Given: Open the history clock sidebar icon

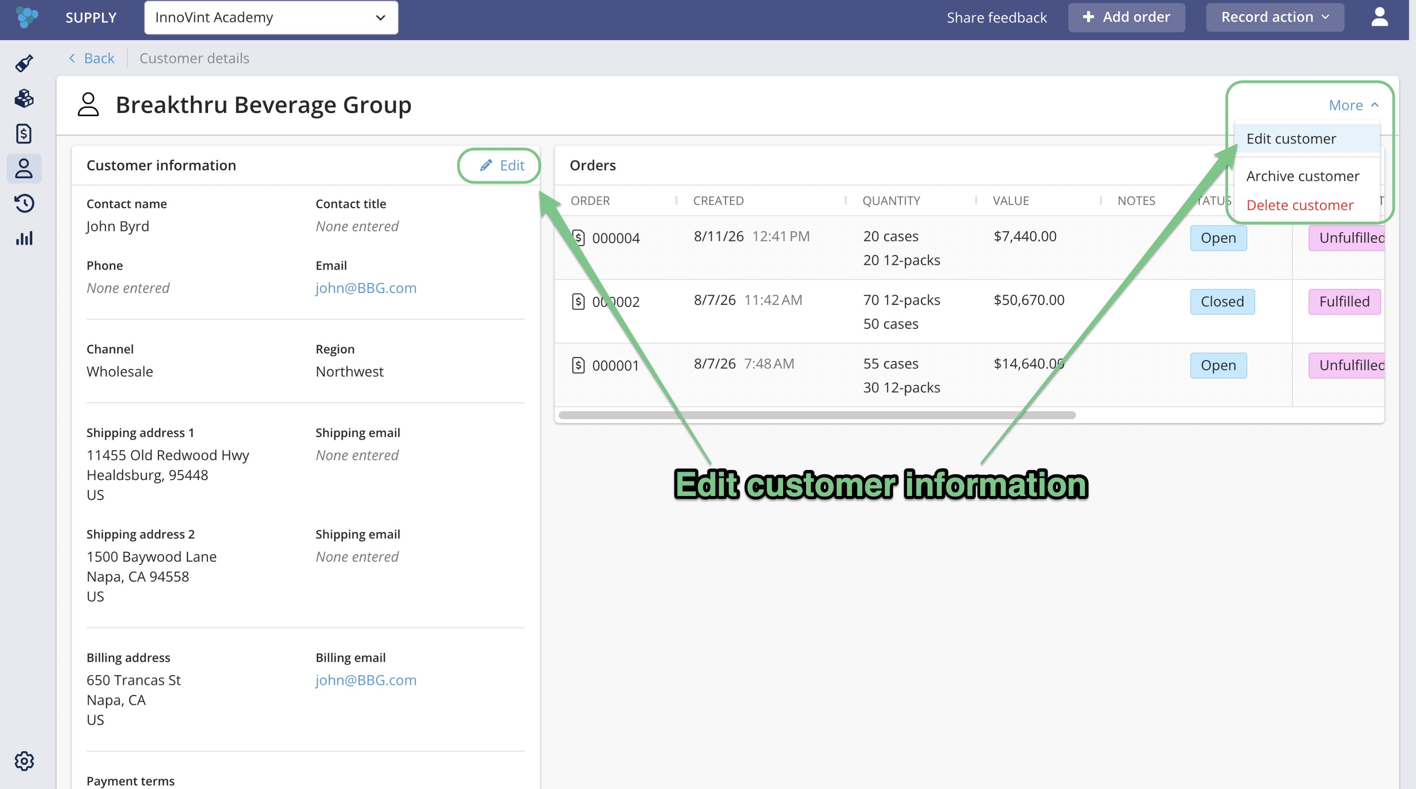Looking at the screenshot, I should [x=24, y=203].
